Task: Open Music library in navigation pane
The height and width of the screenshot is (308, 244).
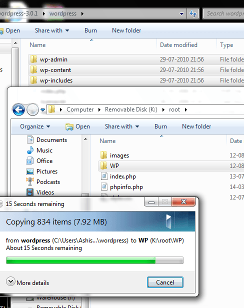Action: (x=44, y=150)
